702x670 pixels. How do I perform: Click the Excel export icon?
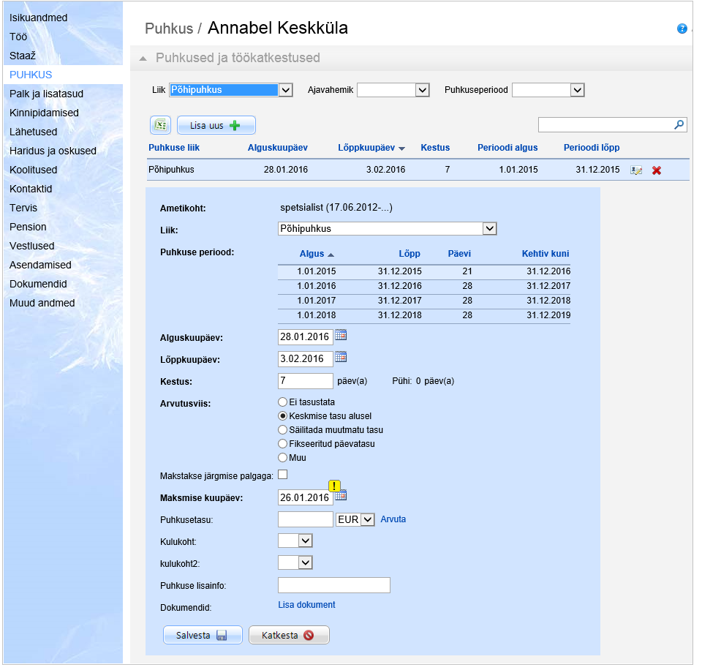coord(161,125)
